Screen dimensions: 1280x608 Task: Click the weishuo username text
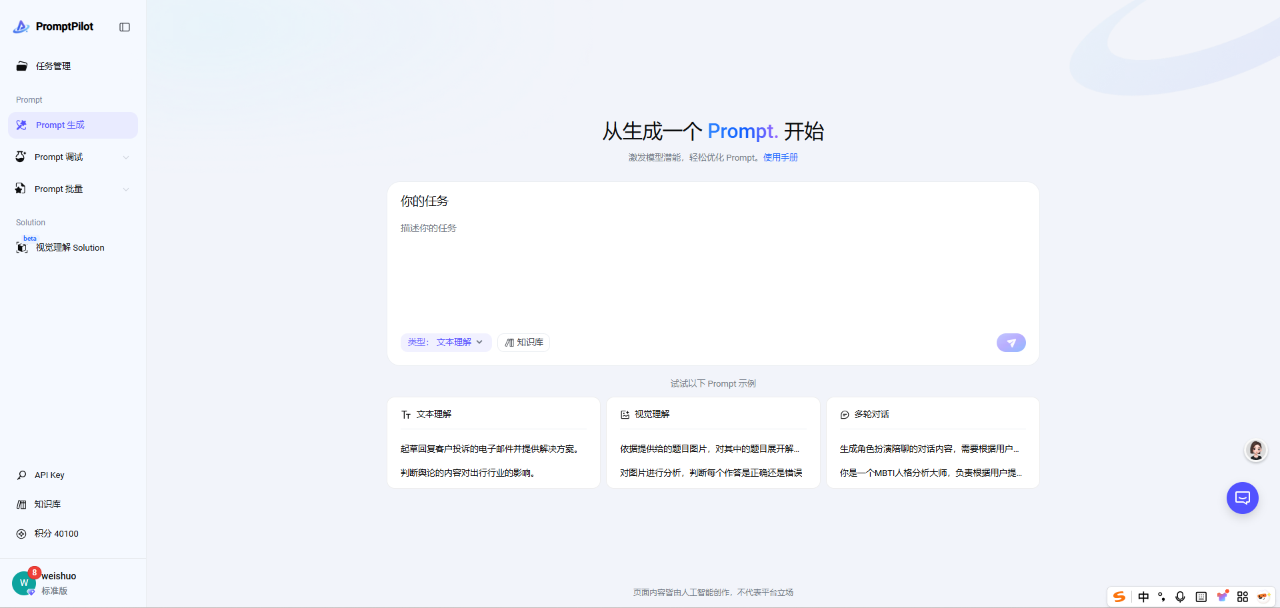click(x=59, y=576)
